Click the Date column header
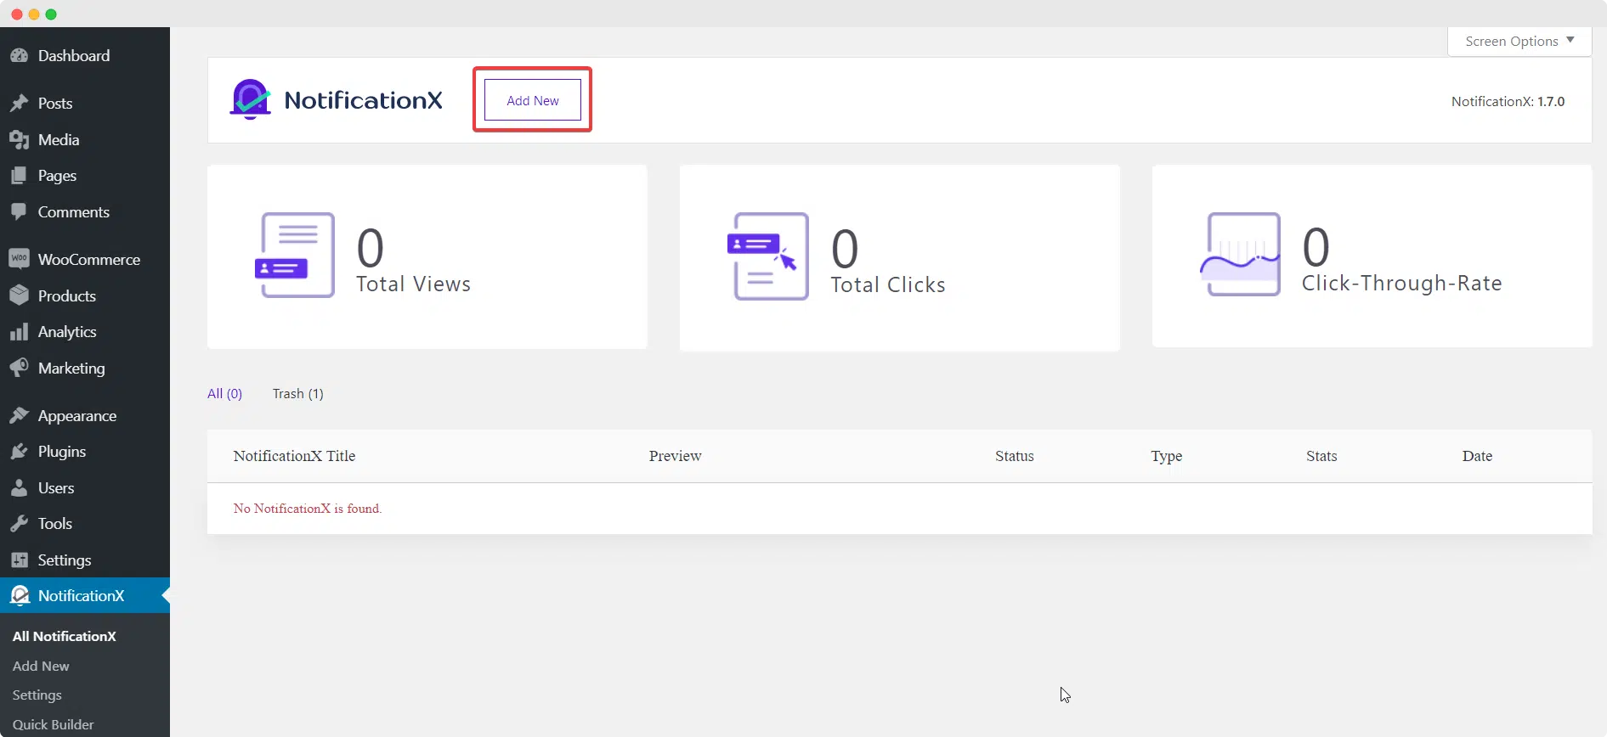 click(x=1477, y=456)
